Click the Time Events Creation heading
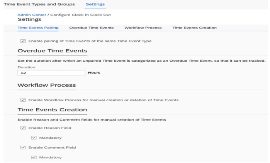 click(x=53, y=110)
